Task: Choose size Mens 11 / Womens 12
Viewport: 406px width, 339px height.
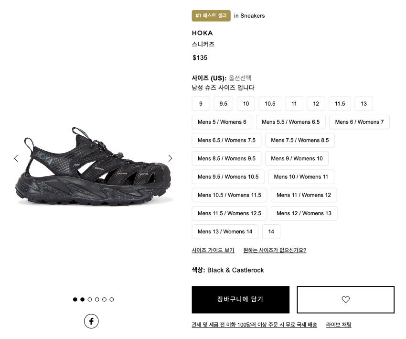Action: pos(304,195)
